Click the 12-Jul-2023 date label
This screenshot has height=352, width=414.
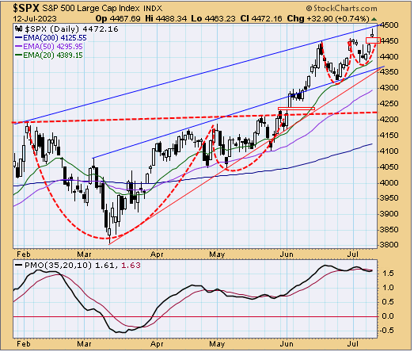pos(35,19)
